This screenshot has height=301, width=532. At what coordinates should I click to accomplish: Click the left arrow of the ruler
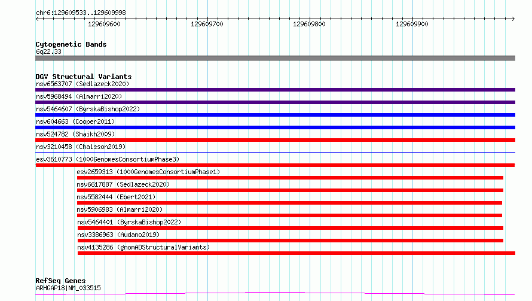point(38,19)
